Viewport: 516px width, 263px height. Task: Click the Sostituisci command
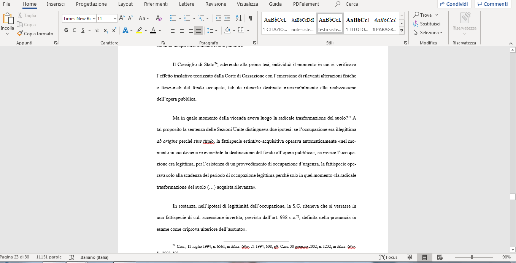(x=427, y=24)
